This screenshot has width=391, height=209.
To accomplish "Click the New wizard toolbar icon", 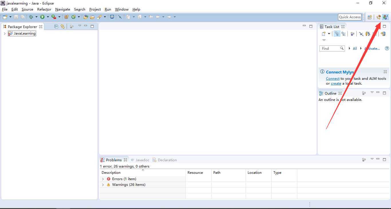I will 5,17.
